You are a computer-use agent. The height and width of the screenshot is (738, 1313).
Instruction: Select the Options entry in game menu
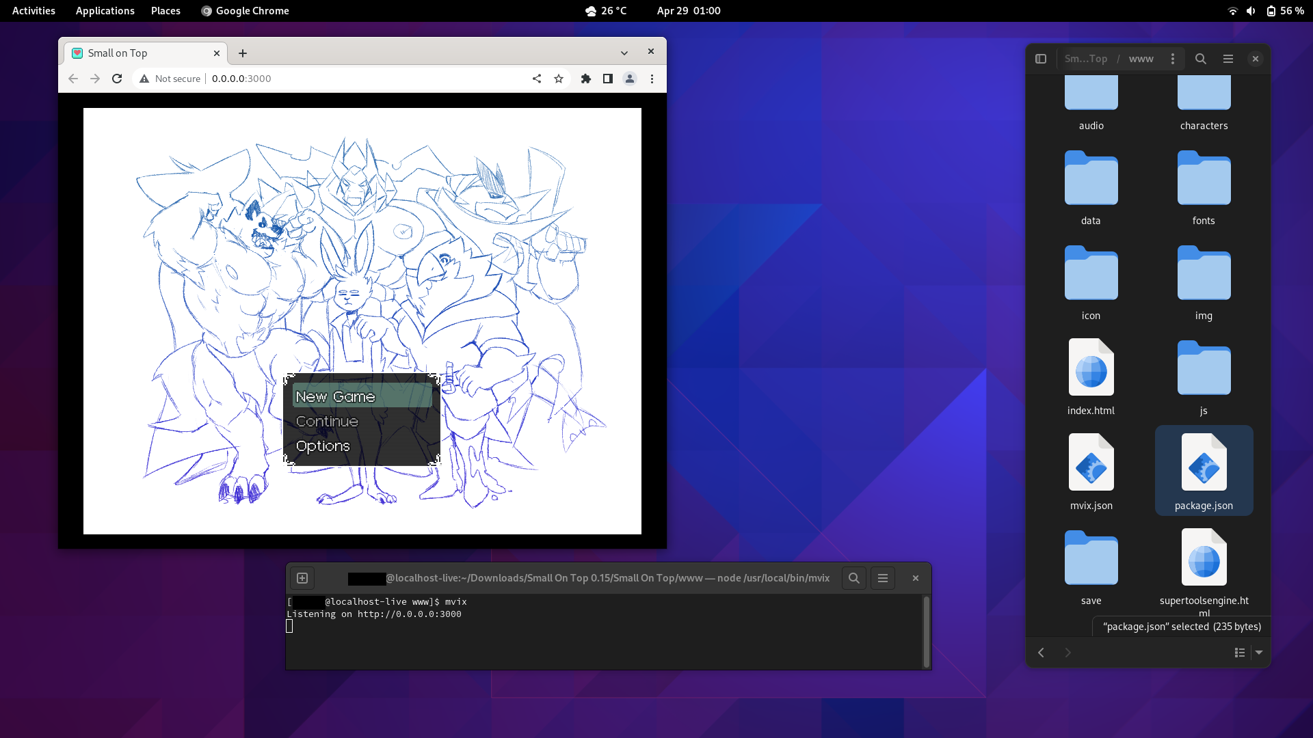coord(323,446)
